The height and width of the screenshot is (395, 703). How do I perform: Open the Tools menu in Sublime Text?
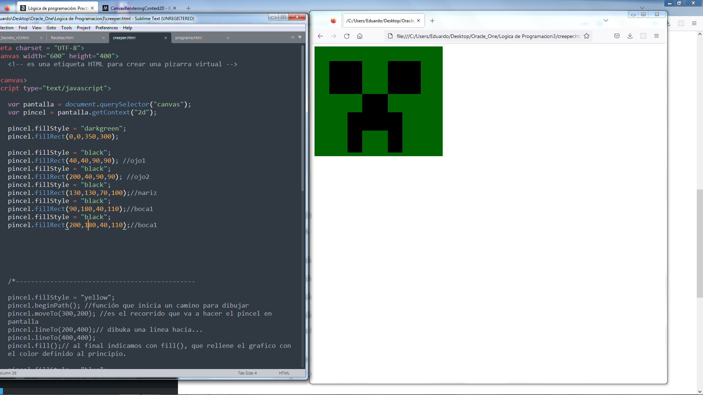tap(66, 28)
